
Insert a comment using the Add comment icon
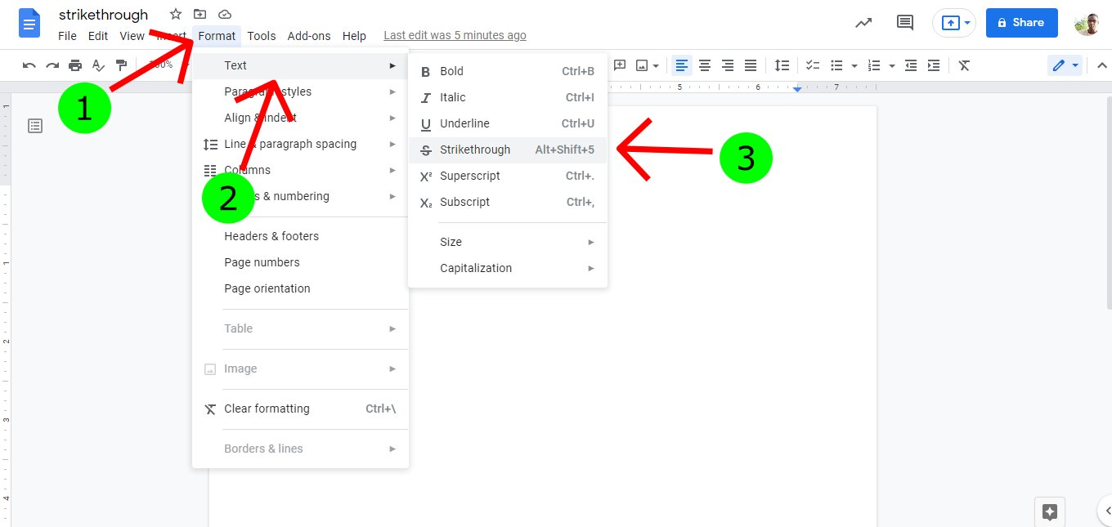[620, 65]
